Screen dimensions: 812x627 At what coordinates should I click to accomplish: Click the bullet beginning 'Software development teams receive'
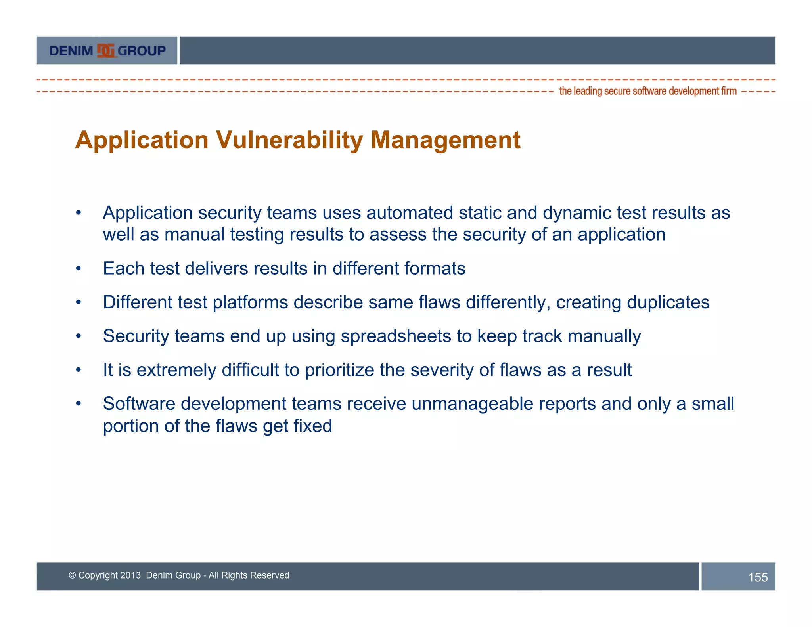pos(418,404)
